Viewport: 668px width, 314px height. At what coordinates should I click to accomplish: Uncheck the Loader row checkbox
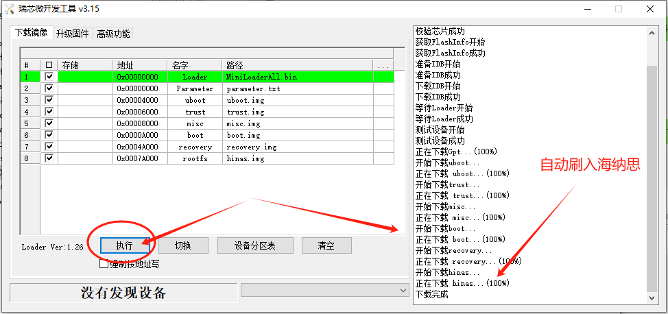(49, 77)
